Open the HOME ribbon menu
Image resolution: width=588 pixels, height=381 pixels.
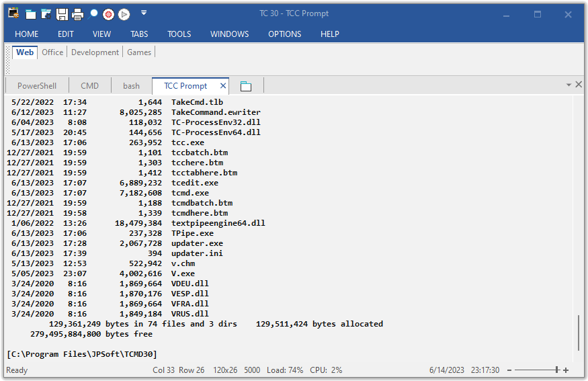pyautogui.click(x=27, y=34)
